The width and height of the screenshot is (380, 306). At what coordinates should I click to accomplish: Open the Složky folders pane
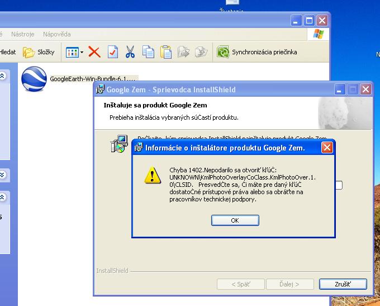39,53
